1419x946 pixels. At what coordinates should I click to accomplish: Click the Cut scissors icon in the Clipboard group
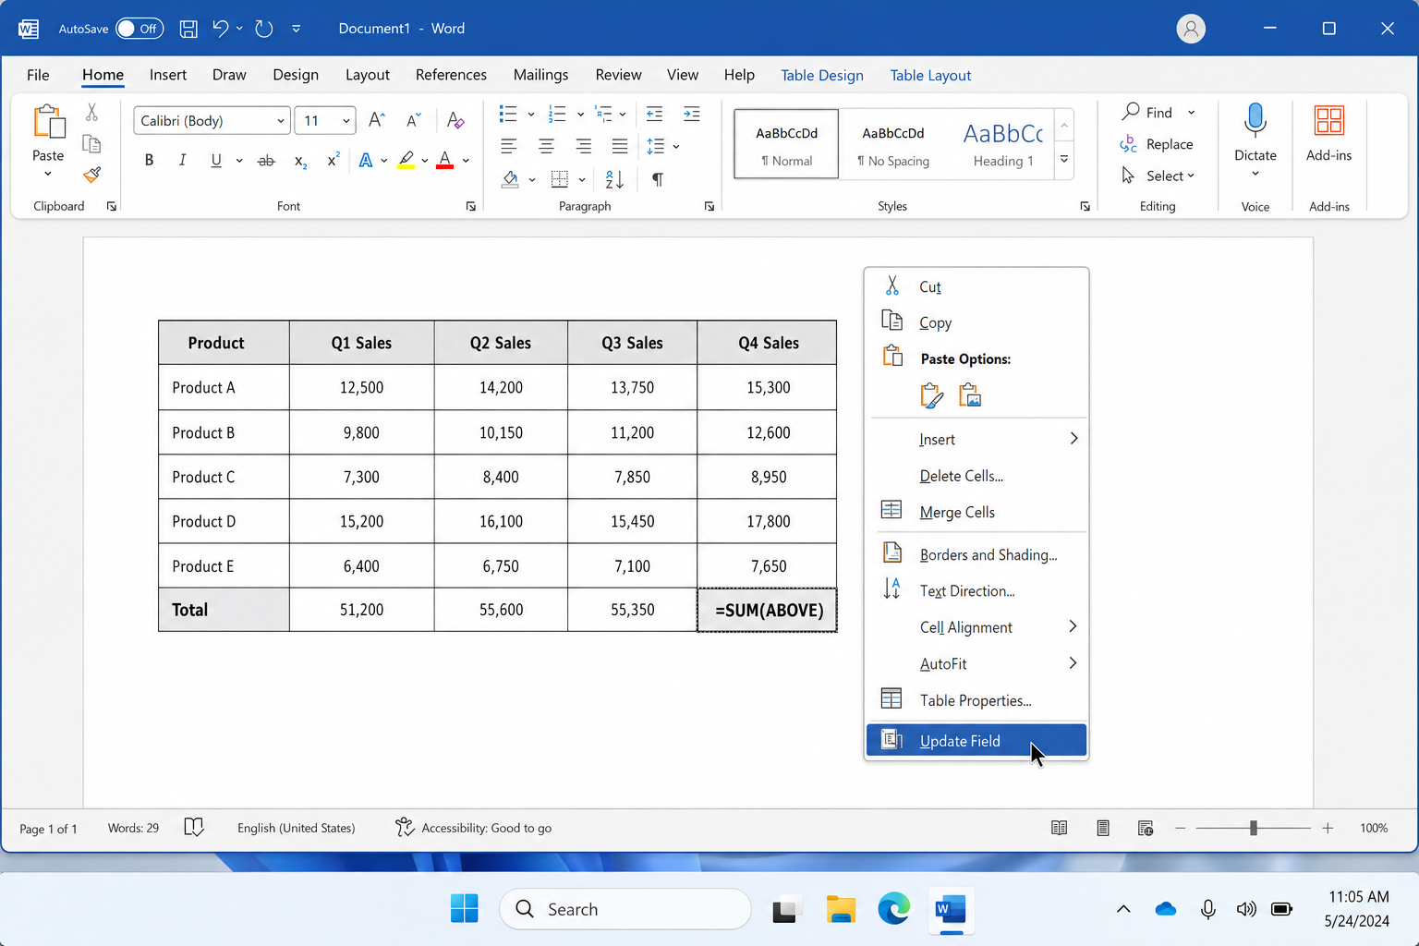pyautogui.click(x=91, y=113)
